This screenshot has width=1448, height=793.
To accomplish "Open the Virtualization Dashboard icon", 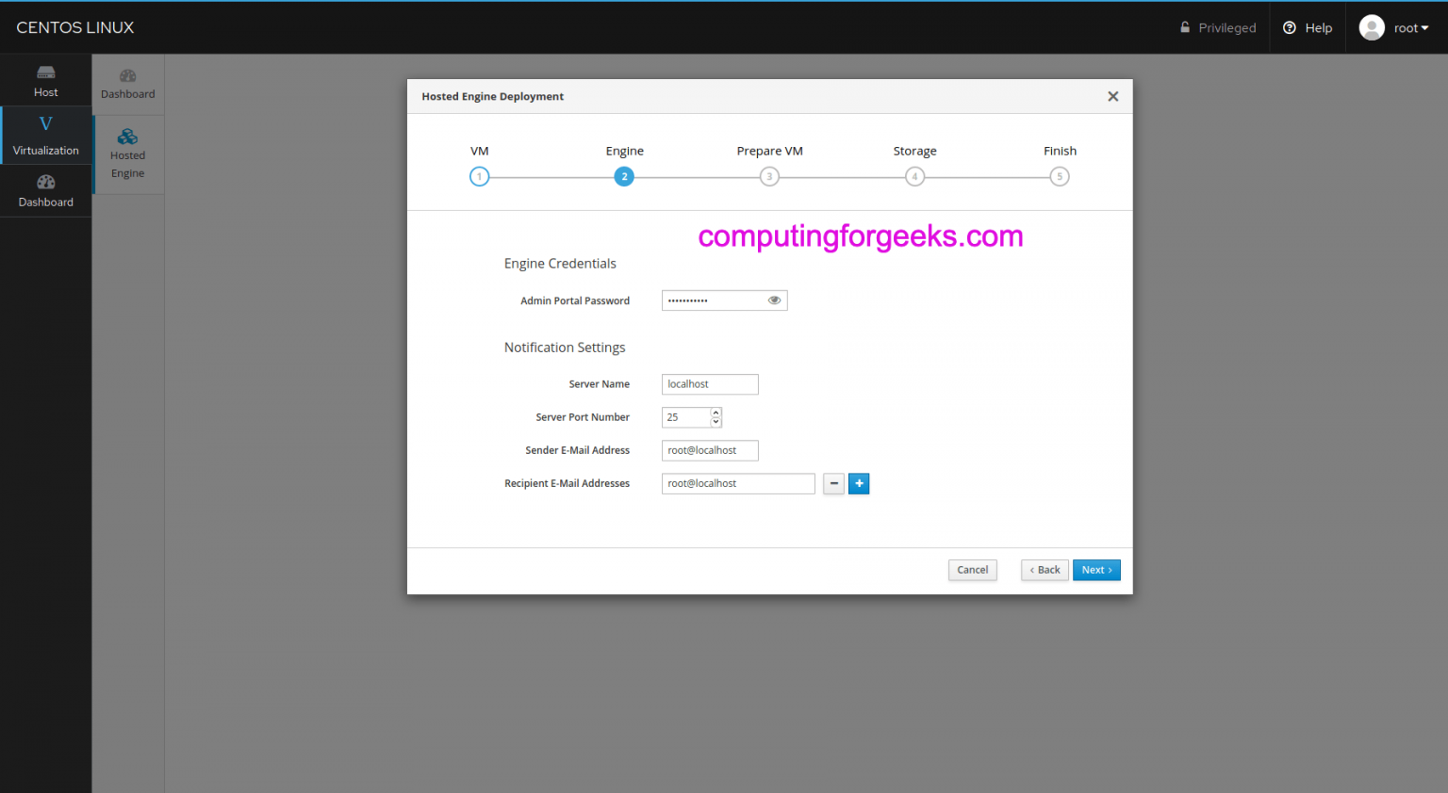I will click(127, 83).
